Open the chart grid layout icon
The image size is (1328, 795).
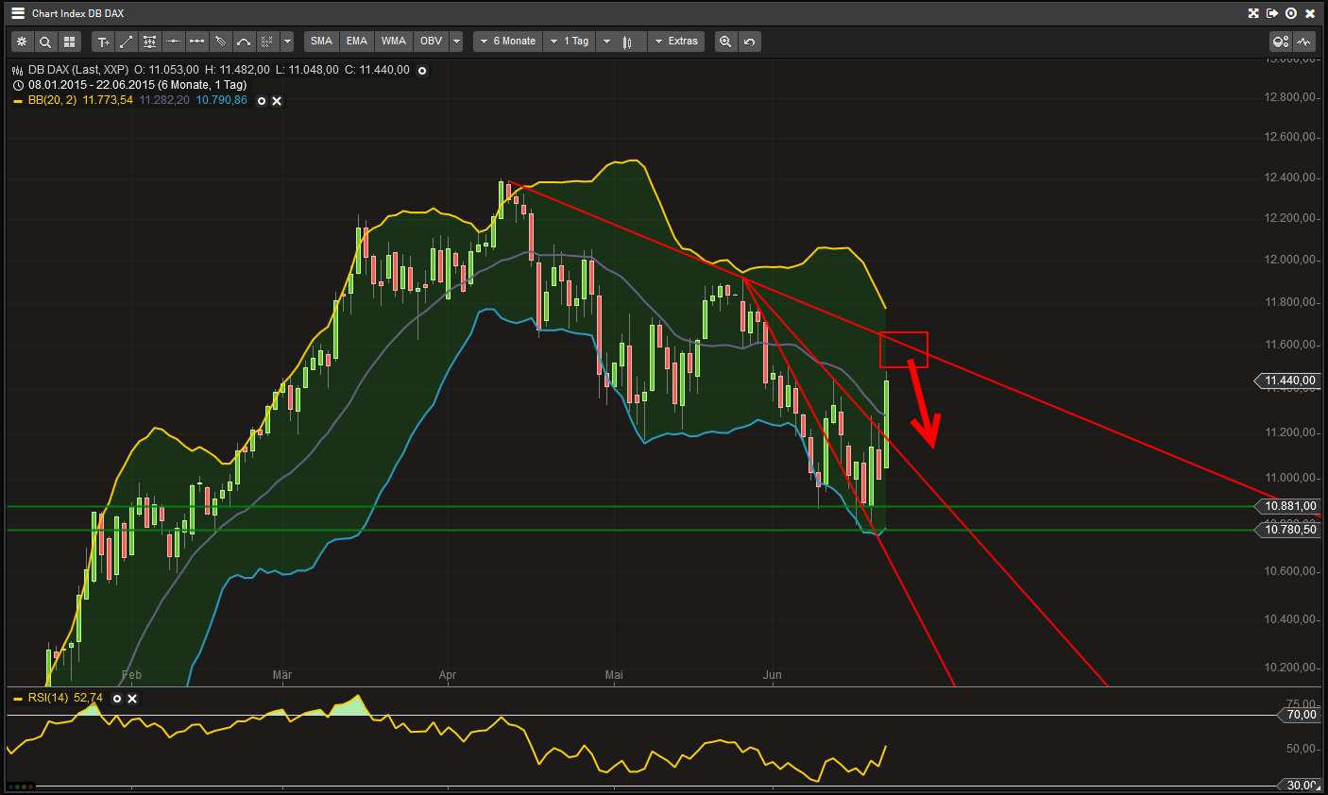pos(69,41)
